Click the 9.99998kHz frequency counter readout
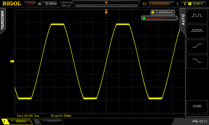Viewport: 209px width, 125px height. pos(162,12)
